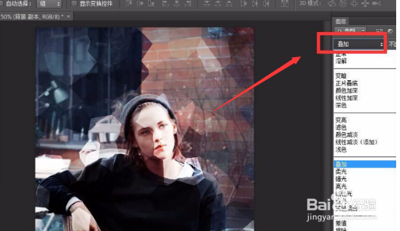
Task: Select the 3D scale/camera icon
Action: click(376, 4)
